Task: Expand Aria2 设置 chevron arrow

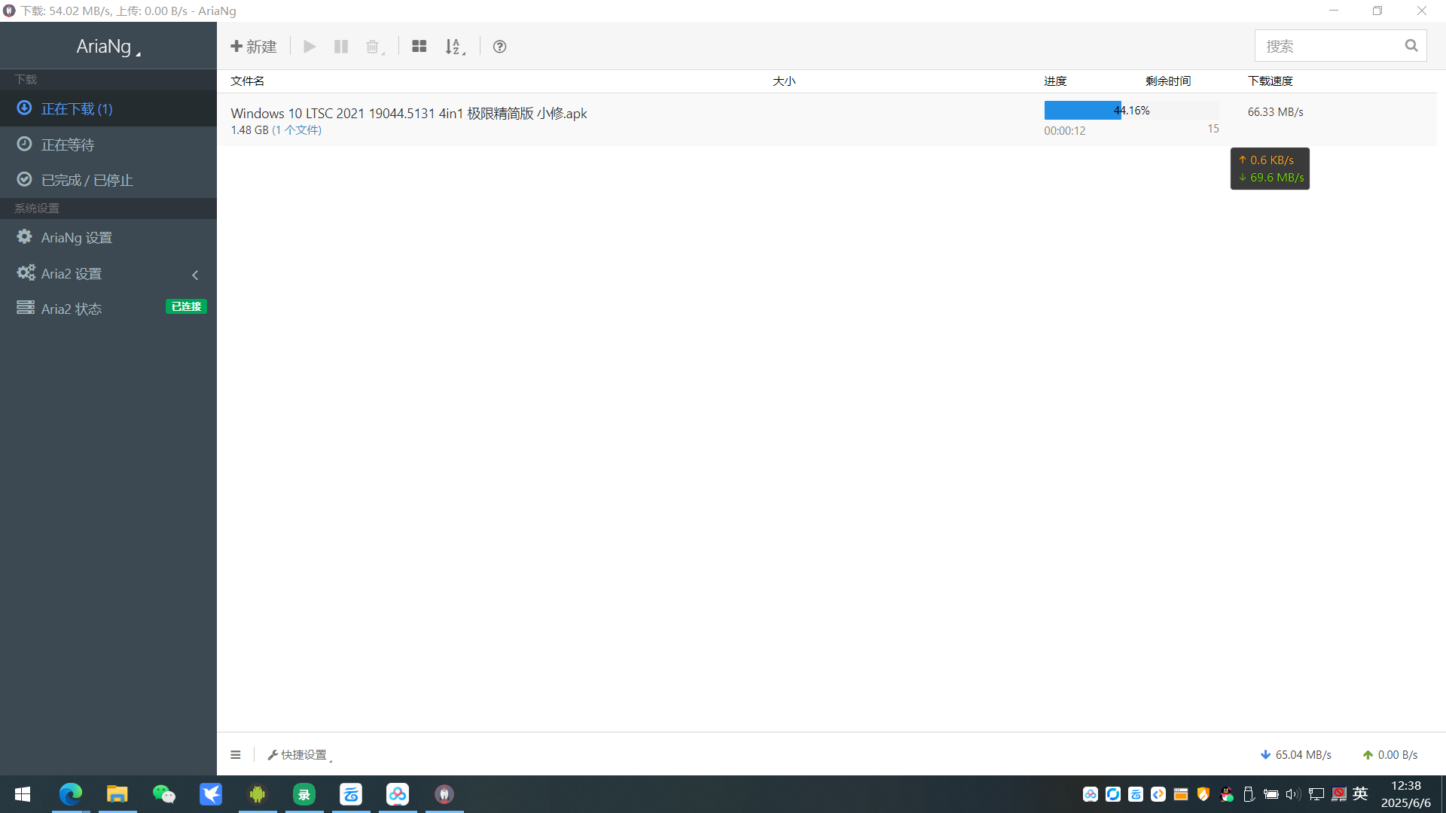Action: [x=196, y=275]
